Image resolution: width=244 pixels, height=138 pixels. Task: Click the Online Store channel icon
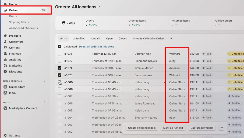pos(5,87)
